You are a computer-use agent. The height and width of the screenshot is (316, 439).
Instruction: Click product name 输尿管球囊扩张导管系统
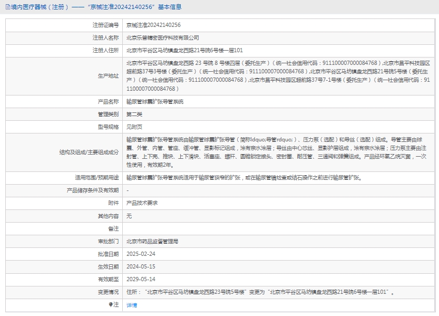click(x=155, y=101)
